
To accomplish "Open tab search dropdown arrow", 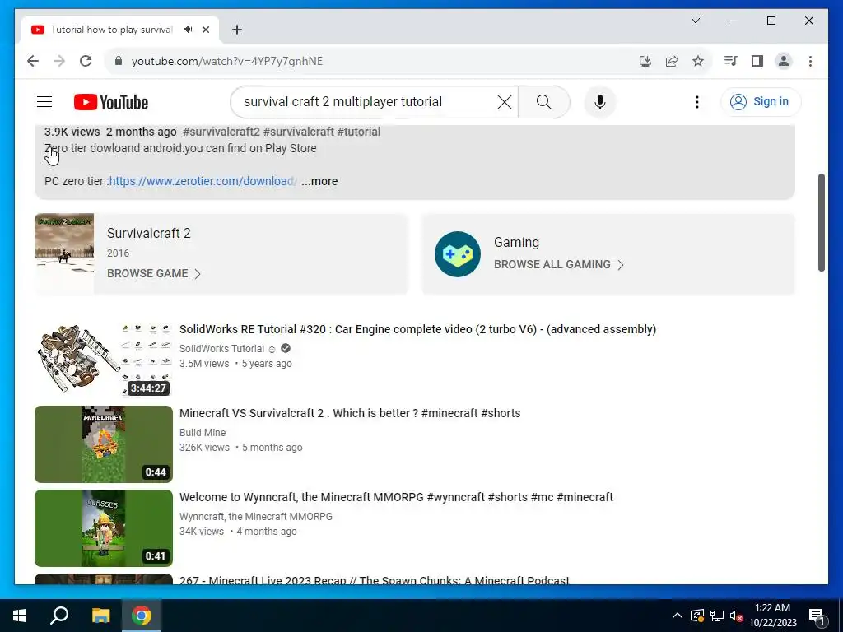I will tap(695, 21).
